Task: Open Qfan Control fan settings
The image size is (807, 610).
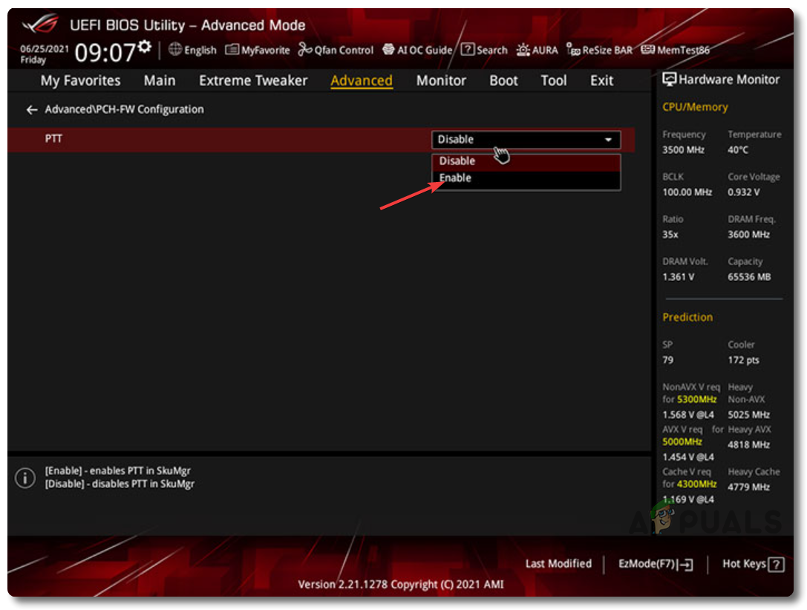Action: (x=336, y=50)
